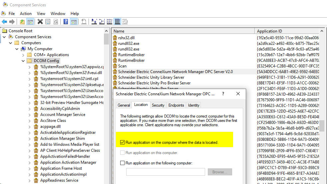Viewport: 327px width, 184px height.
Task: Select Schneider Electric Unity Library Server
Action: [151, 77]
